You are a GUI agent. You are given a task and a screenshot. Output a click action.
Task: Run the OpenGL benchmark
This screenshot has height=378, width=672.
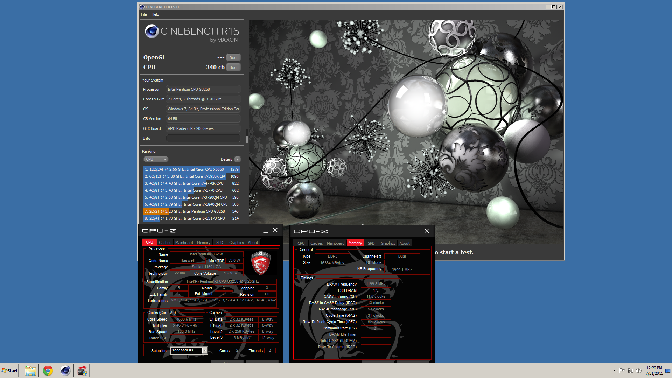(233, 58)
